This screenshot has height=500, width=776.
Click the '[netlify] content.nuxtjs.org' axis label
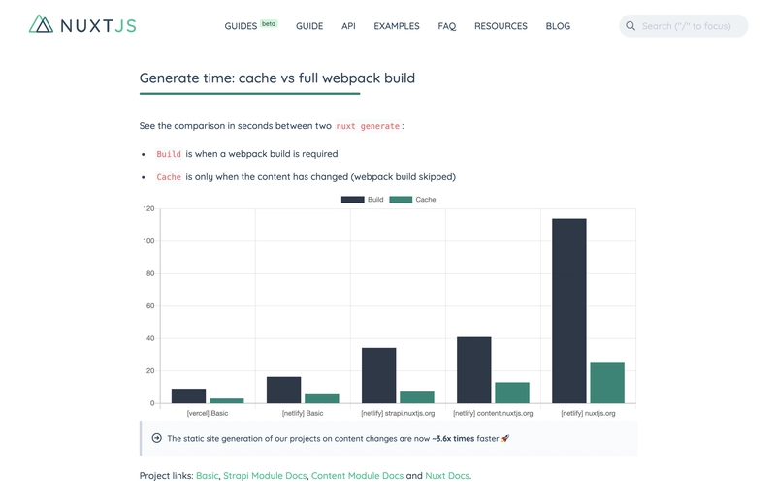pos(493,413)
